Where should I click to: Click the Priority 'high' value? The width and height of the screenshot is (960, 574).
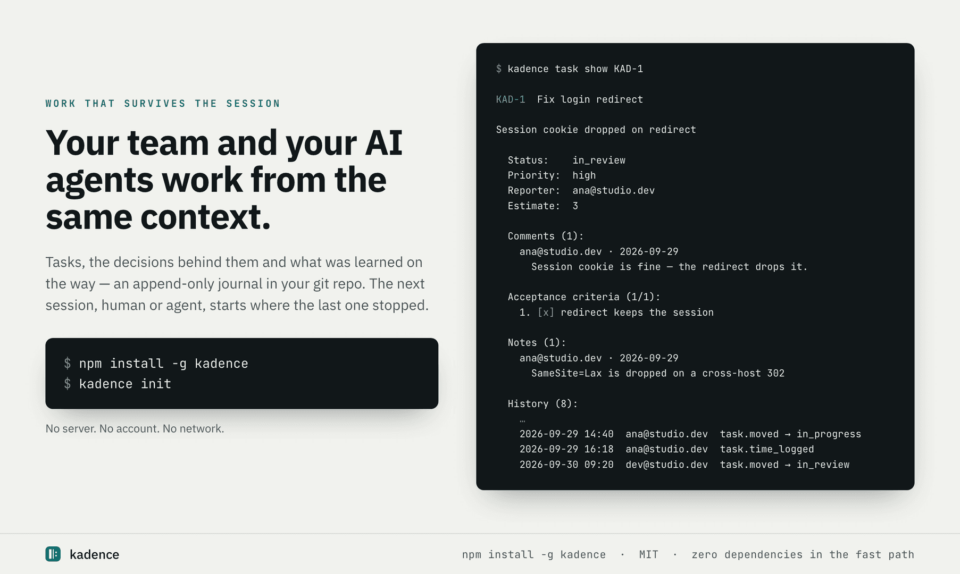tap(584, 175)
